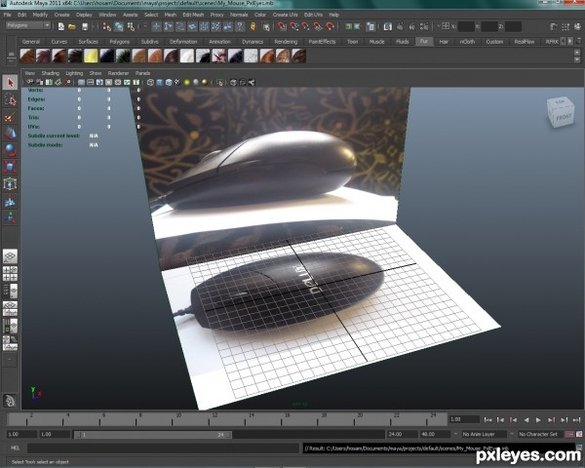Choose the Rotate tool in toolbox
Screen dimensions: 585x468
click(x=10, y=150)
